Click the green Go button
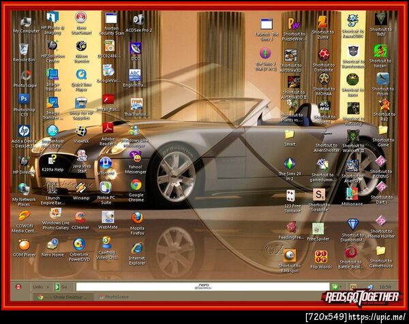This screenshot has height=324, width=409. point(61,287)
